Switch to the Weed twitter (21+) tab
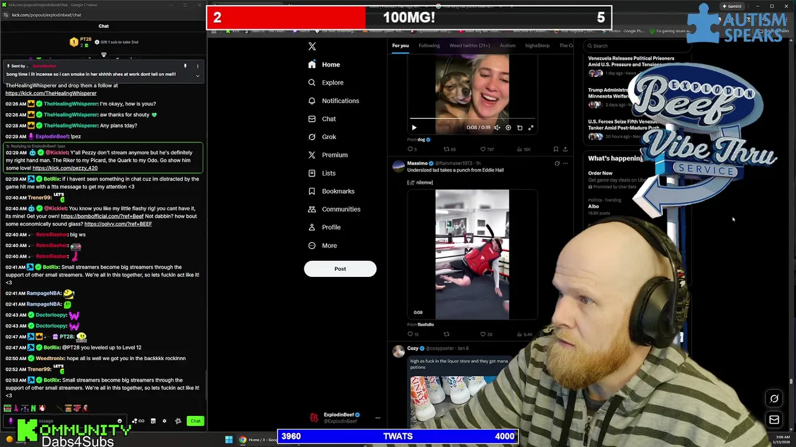 click(470, 45)
